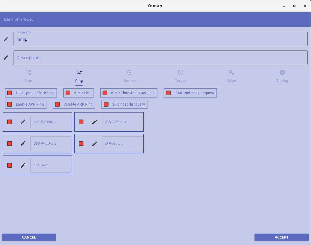Switch to the Scan tab
This screenshot has height=245, width=311.
coord(28,76)
